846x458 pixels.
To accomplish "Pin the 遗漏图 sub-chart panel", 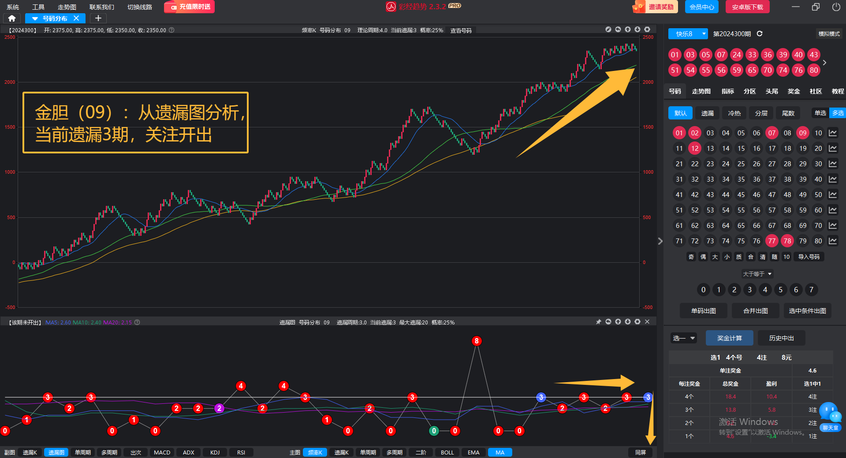I will coord(599,322).
